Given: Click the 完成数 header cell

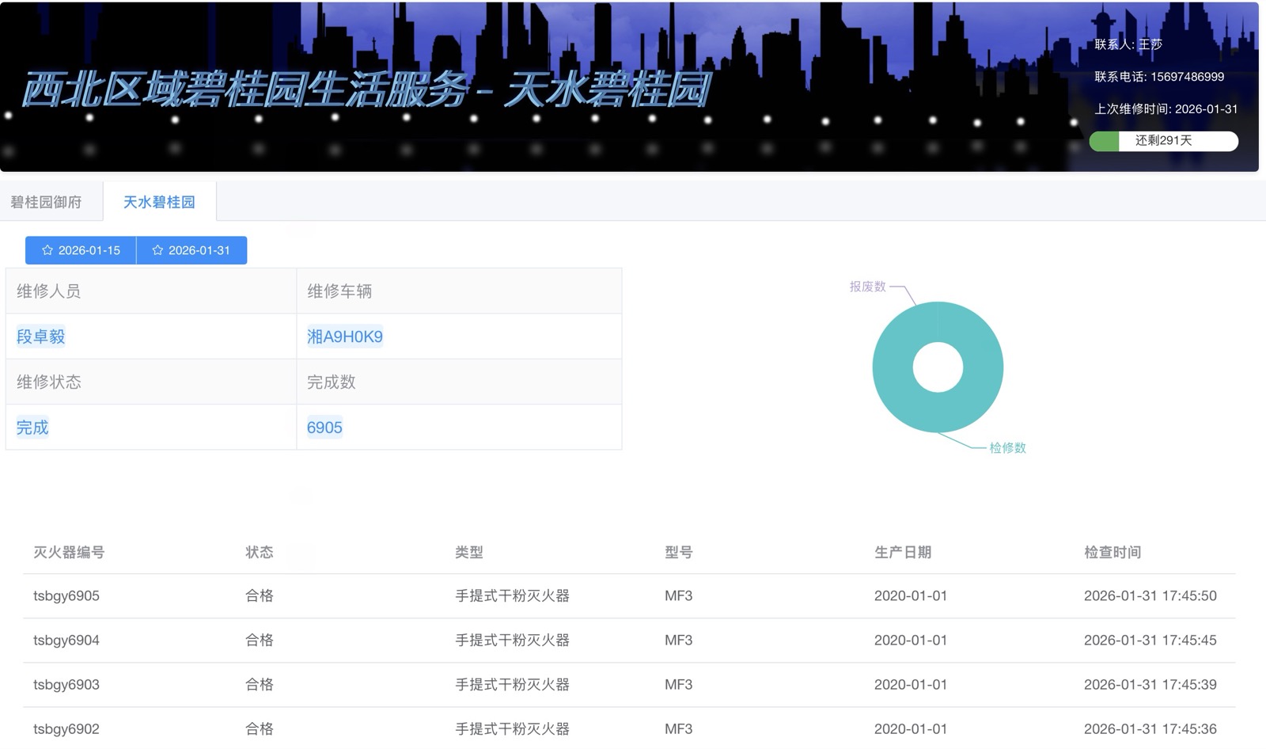Looking at the screenshot, I should click(459, 382).
